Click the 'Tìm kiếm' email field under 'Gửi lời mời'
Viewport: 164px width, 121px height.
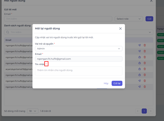point(58,19)
